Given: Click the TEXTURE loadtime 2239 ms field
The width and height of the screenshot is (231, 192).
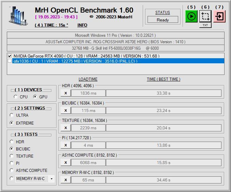Looking at the screenshot, I should 88,128.
